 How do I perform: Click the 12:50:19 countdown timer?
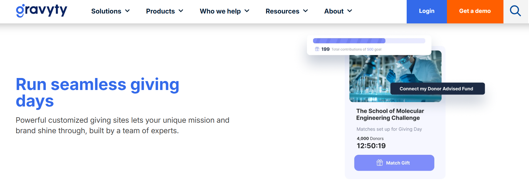371,146
